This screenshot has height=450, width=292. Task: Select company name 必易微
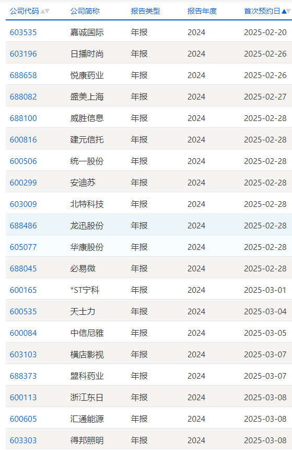(x=83, y=269)
